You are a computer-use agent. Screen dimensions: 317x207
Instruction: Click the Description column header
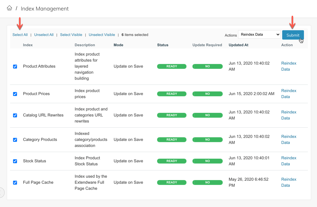(x=85, y=45)
